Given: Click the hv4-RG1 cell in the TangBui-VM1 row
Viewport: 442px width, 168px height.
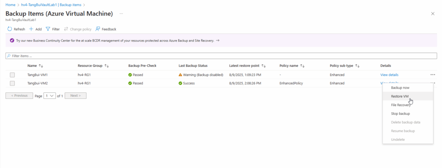Looking at the screenshot, I should (84, 75).
